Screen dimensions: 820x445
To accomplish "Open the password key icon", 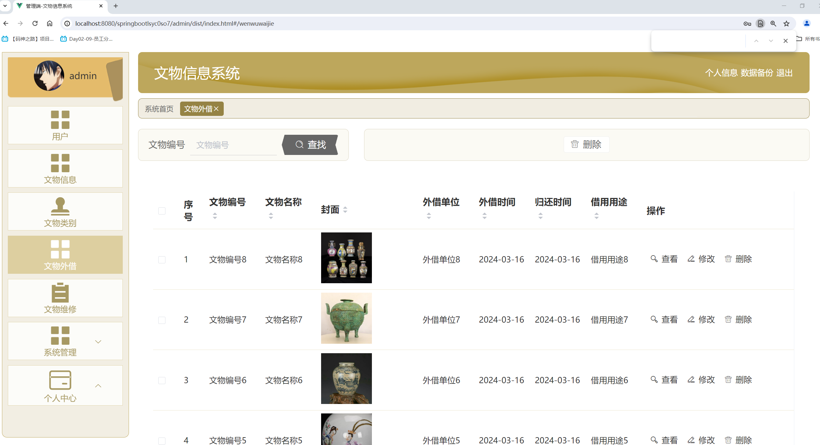I will [x=747, y=23].
